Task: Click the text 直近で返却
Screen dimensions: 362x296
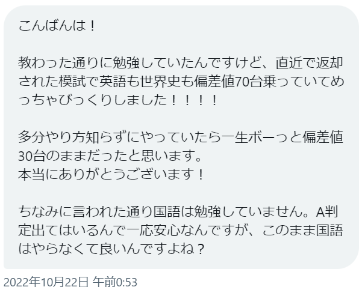Action: [x=309, y=63]
